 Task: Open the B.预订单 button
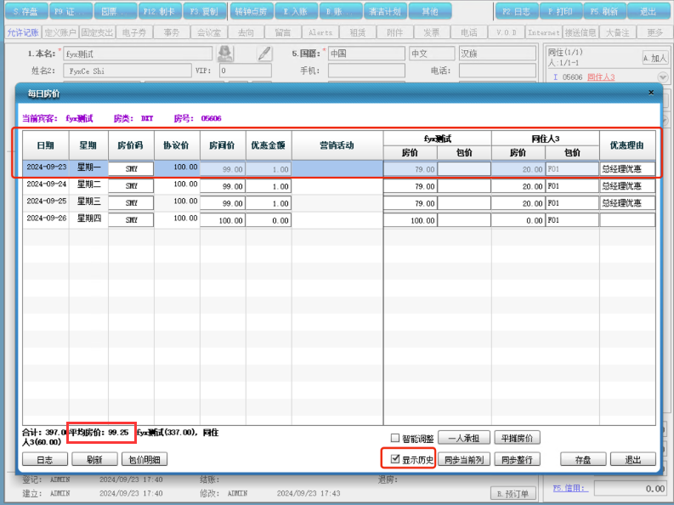pos(513,494)
